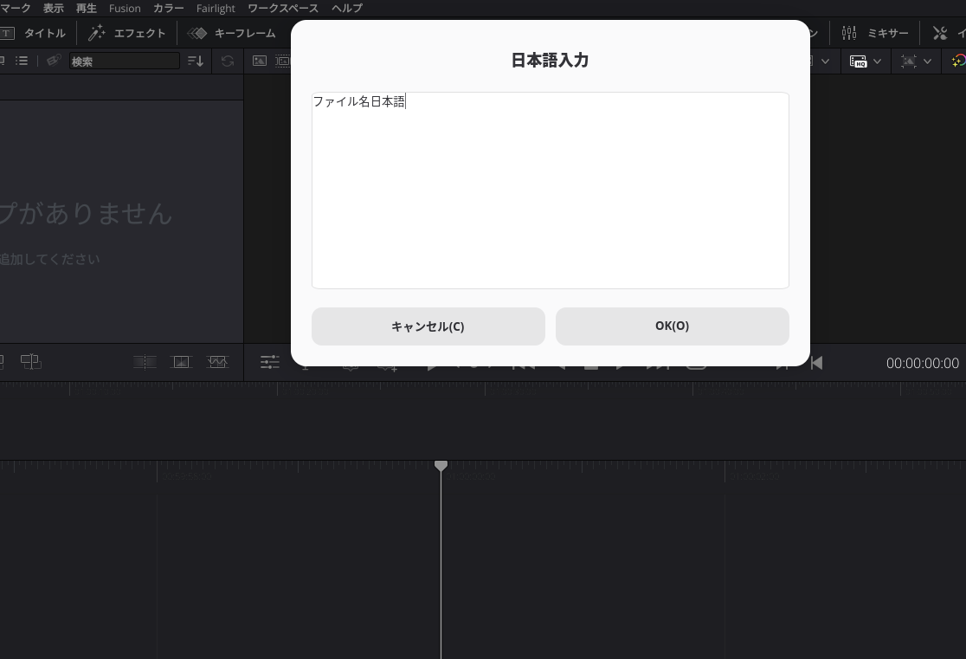
Task: Open the エフェクト (Effects) panel
Action: click(140, 33)
